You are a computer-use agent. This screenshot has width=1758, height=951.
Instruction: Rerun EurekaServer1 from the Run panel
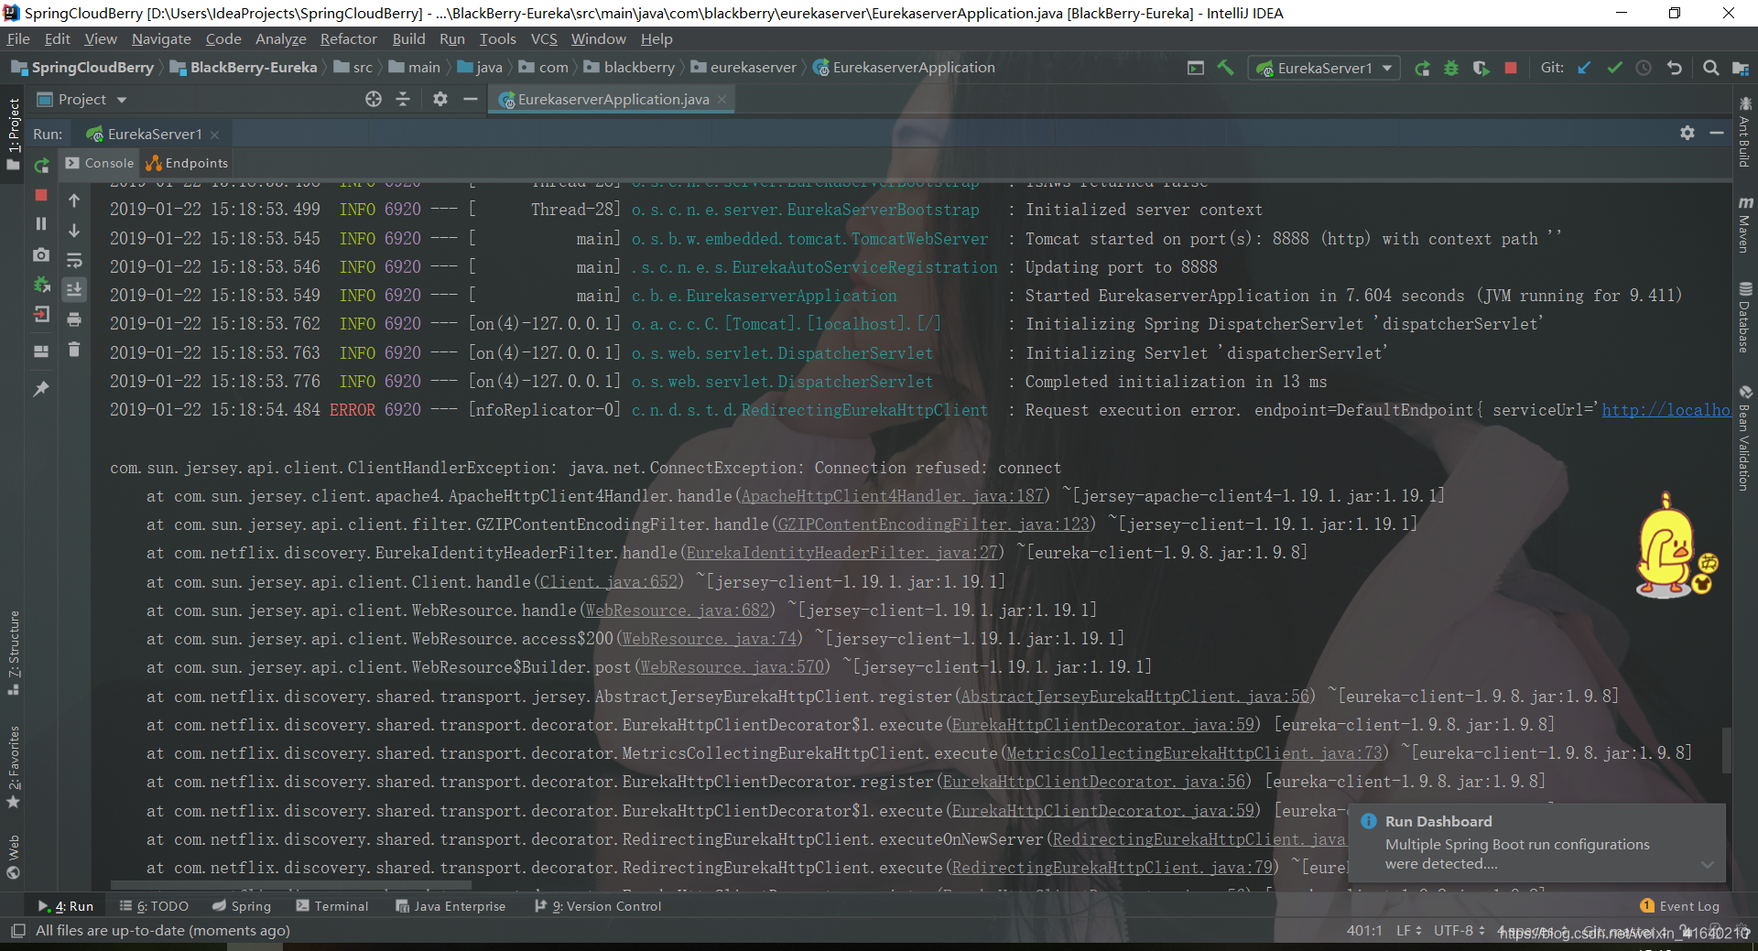tap(41, 165)
